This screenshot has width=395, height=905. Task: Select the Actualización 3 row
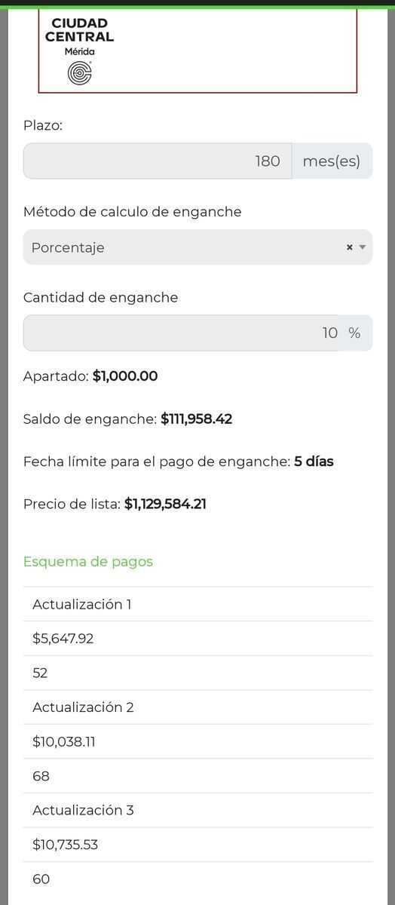[x=197, y=810]
